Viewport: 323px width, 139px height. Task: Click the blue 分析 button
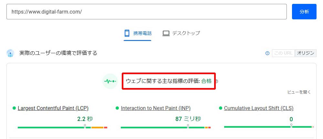(304, 12)
